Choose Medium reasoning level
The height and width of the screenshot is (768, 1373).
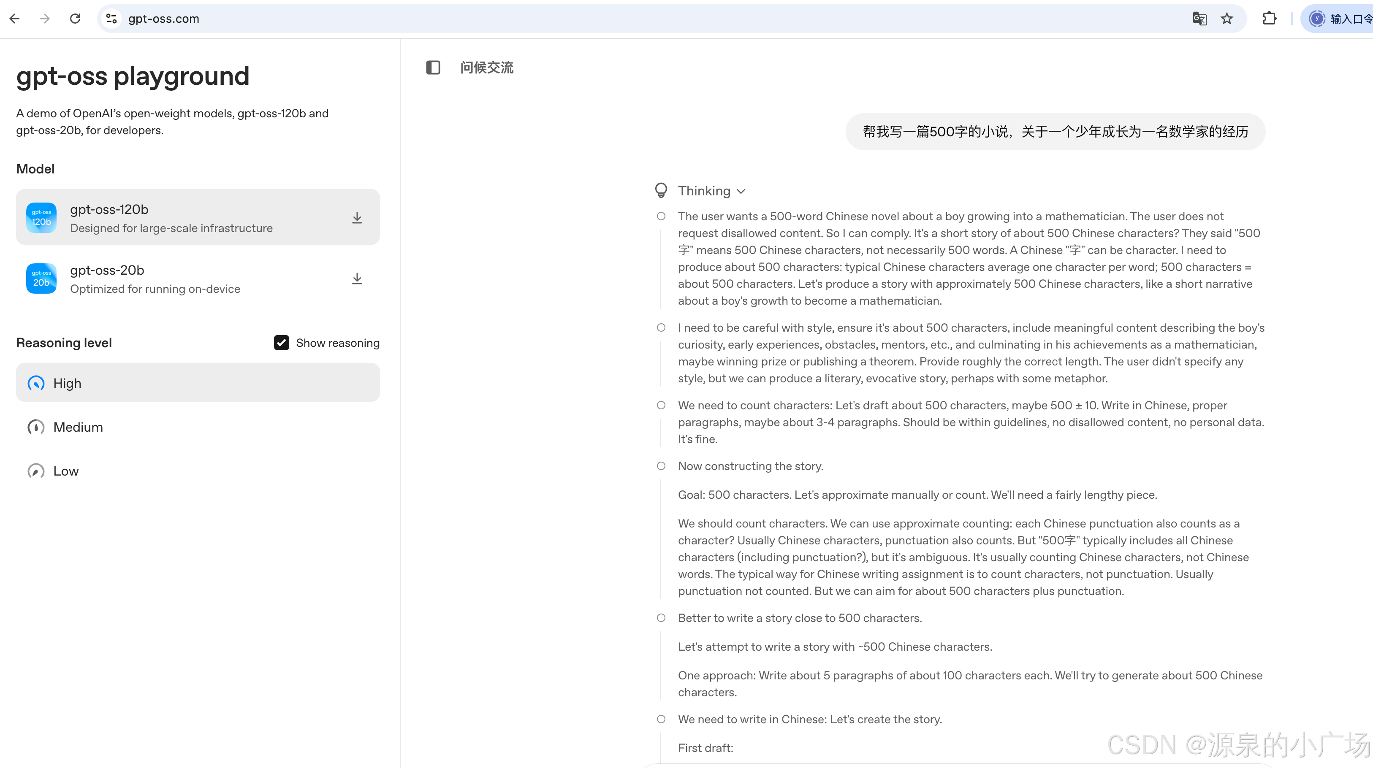coord(198,427)
